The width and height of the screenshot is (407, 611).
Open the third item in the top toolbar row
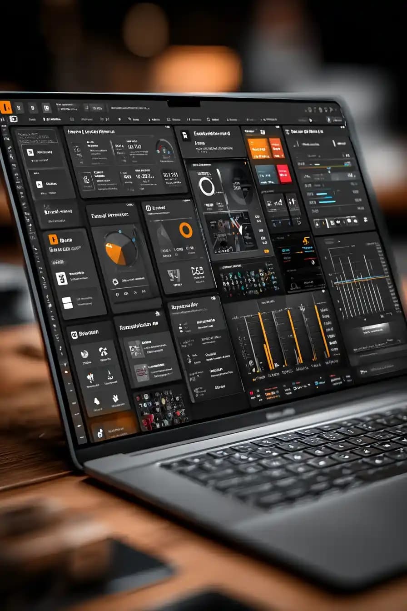(x=33, y=108)
